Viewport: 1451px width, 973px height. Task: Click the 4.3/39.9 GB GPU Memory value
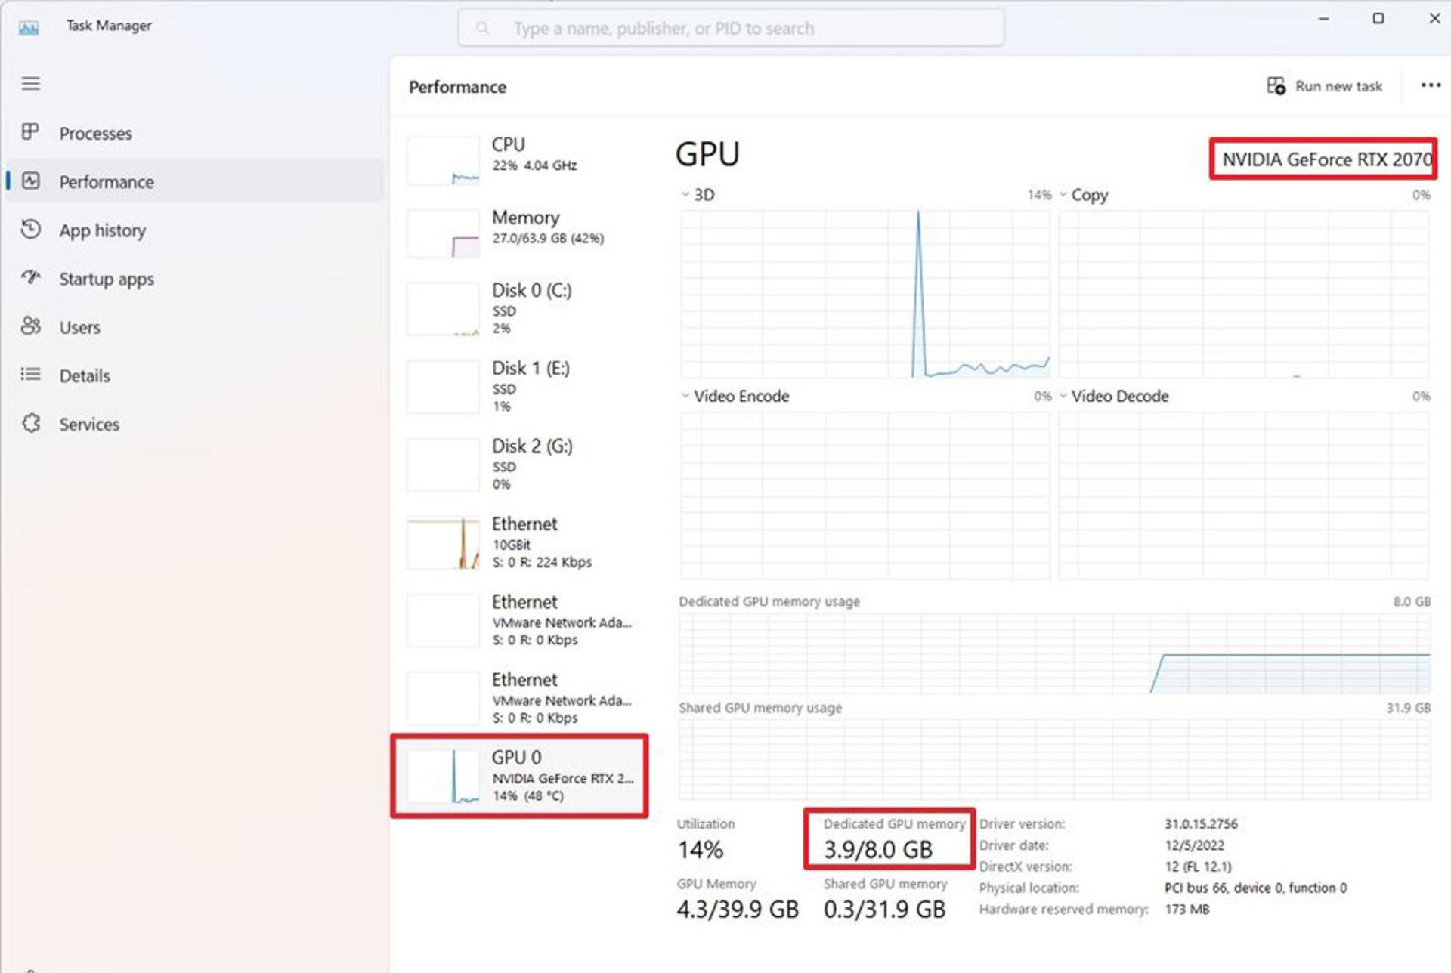click(x=738, y=909)
